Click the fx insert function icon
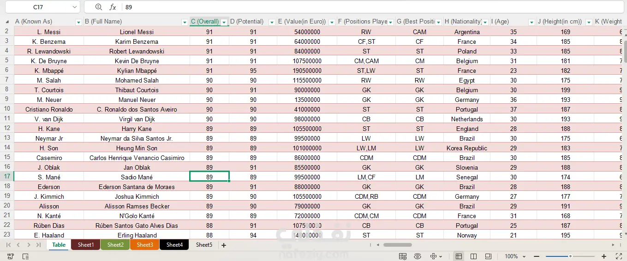This screenshot has width=627, height=261. pos(113,7)
